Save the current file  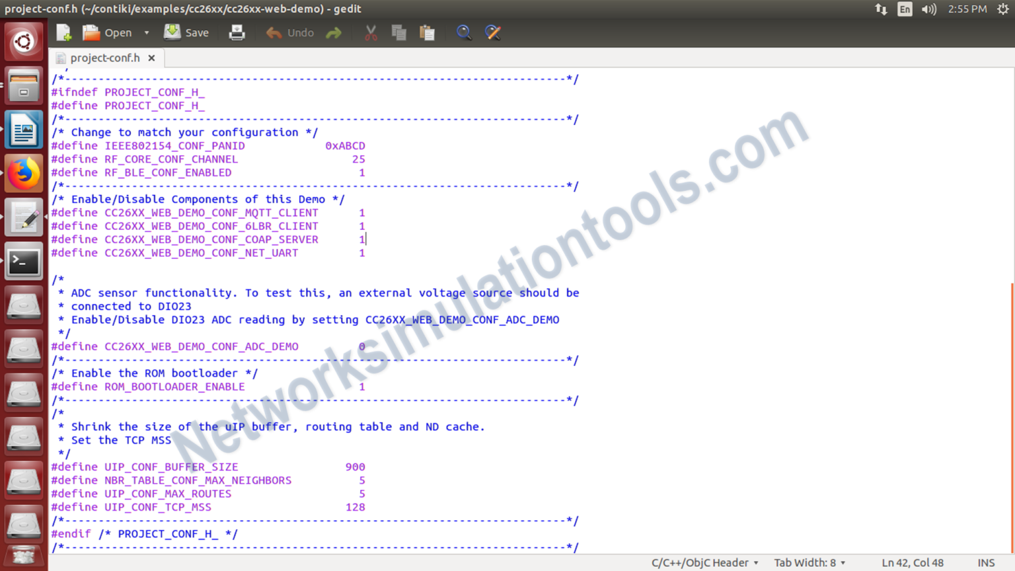pos(186,32)
